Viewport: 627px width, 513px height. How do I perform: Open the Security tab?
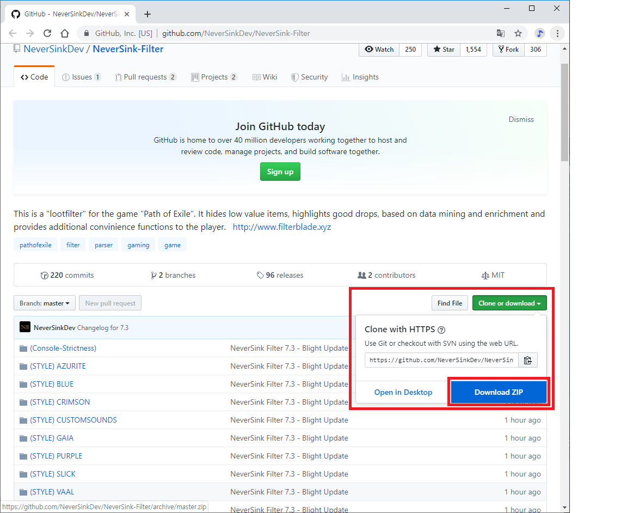pos(310,77)
